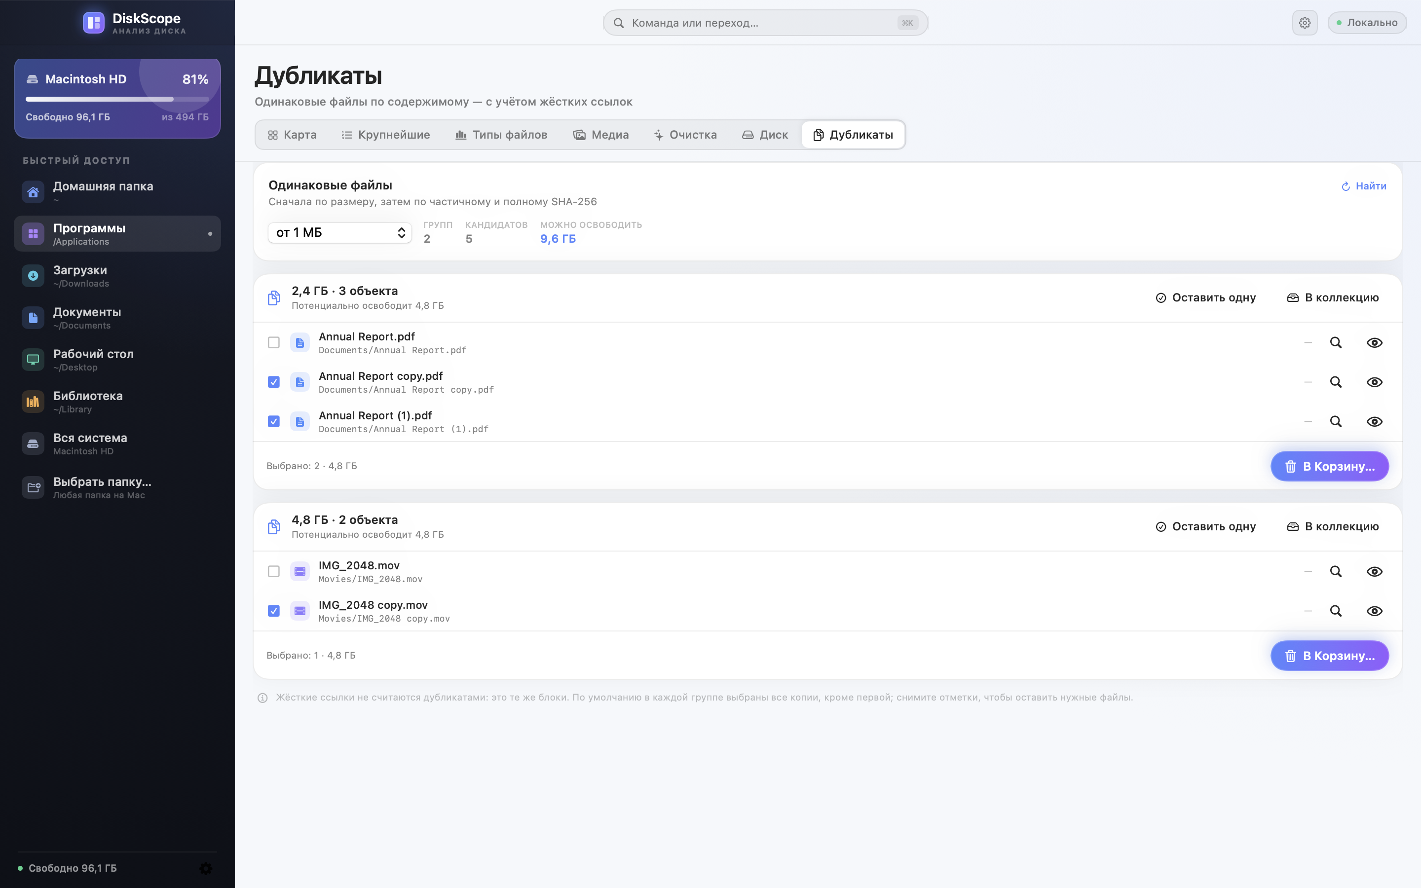
Task: Check the IMG_2048.mov checkbox
Action: click(x=274, y=571)
